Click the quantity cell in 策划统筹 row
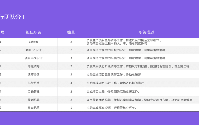 point(71,100)
